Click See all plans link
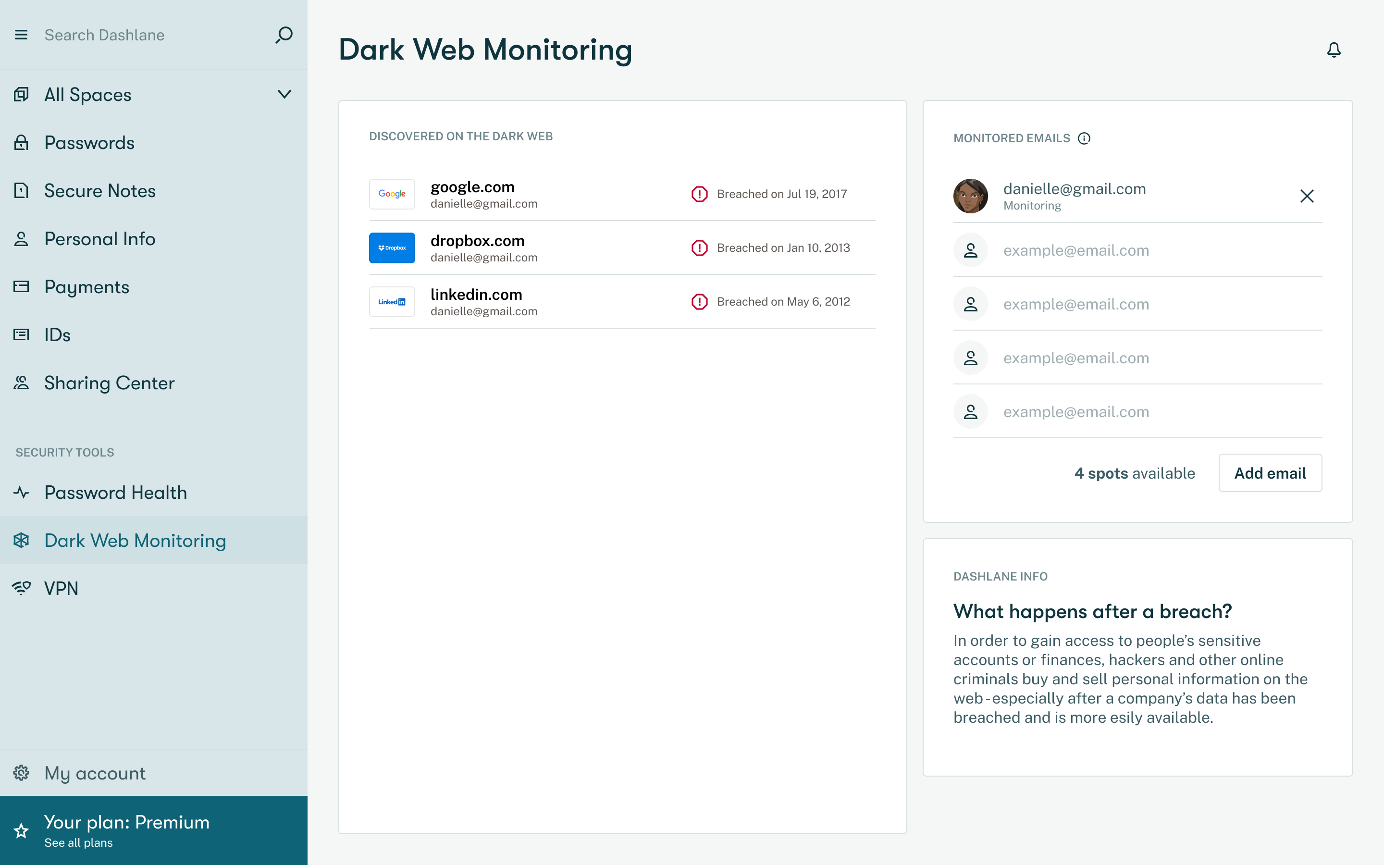 (x=79, y=842)
